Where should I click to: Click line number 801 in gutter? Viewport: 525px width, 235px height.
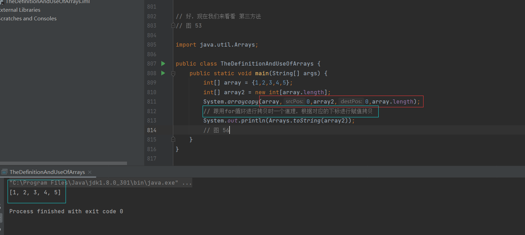(152, 7)
